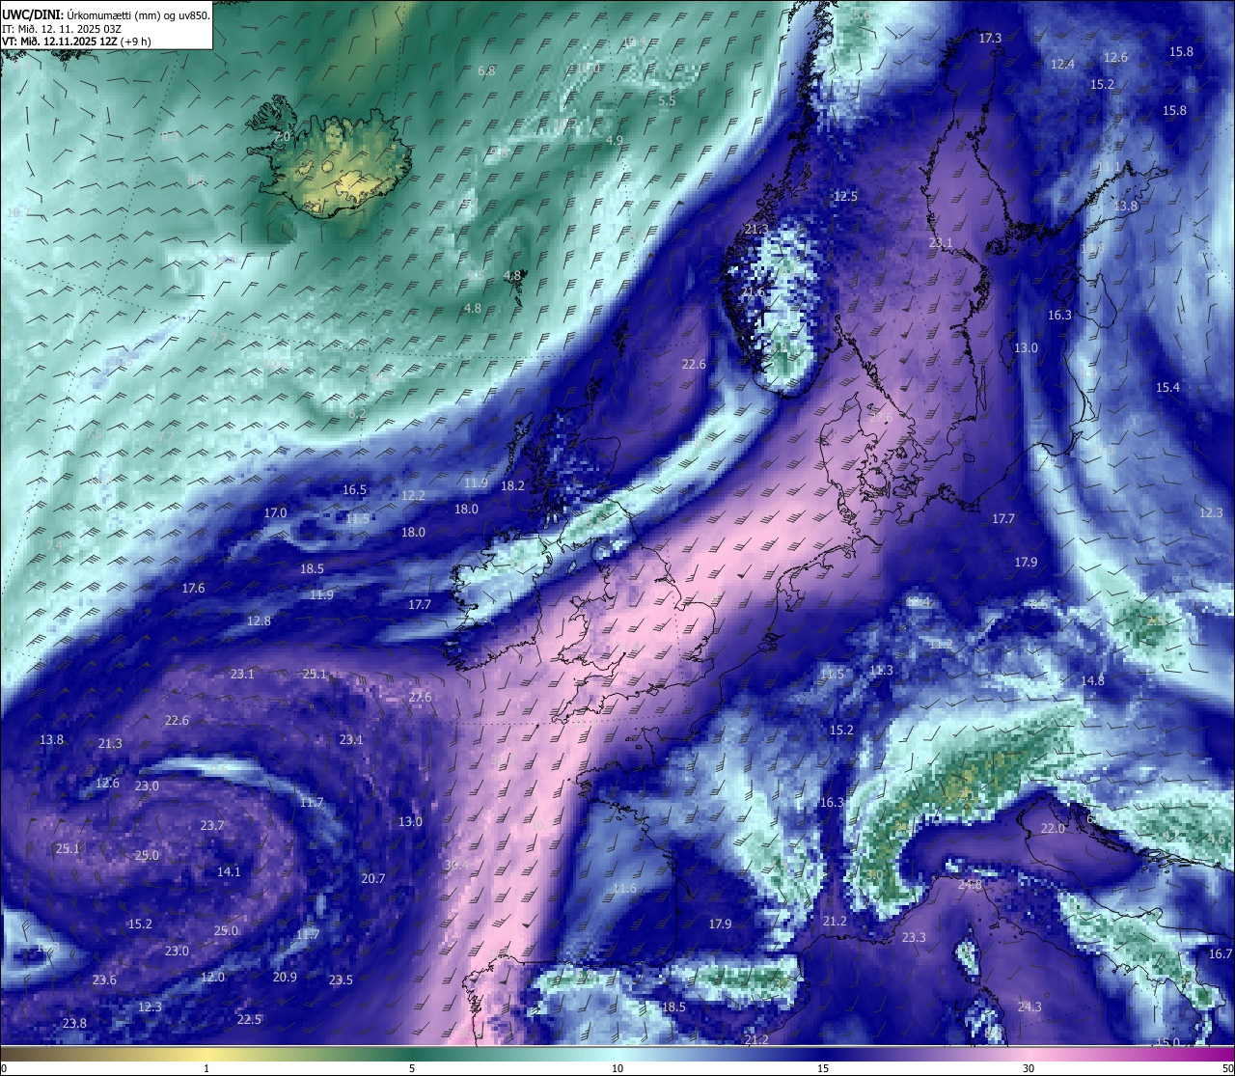Viewport: 1235px width, 1076px height.
Task: Click the 'IT: Mið. 12. 11. 2025 03Z' line
Action: (60, 28)
